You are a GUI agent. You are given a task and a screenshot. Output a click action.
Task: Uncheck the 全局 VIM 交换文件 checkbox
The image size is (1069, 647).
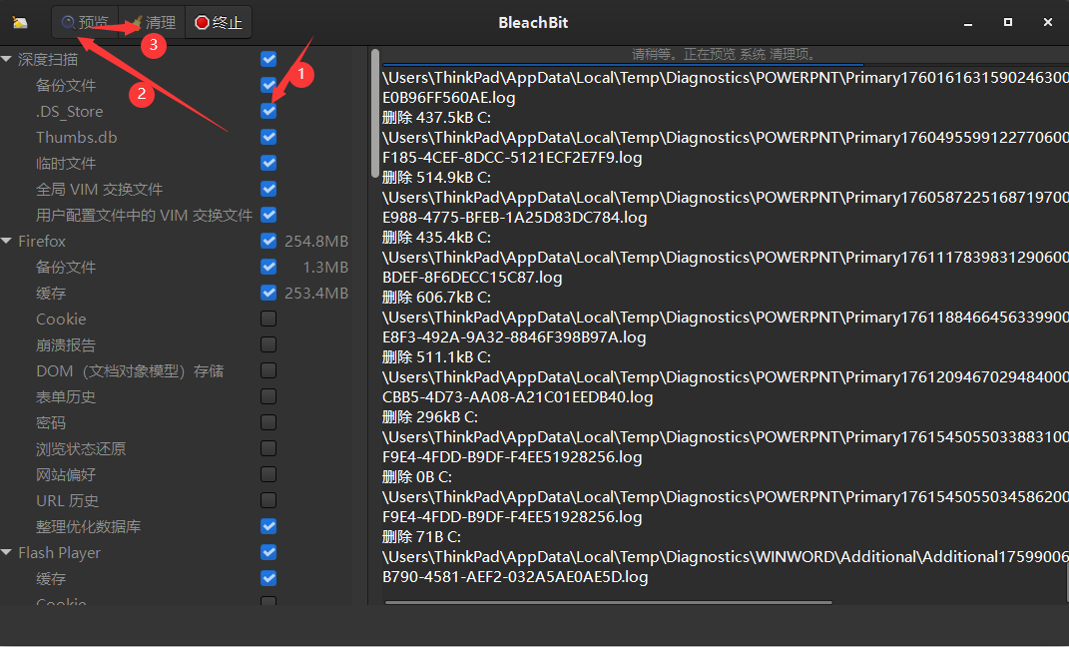268,189
